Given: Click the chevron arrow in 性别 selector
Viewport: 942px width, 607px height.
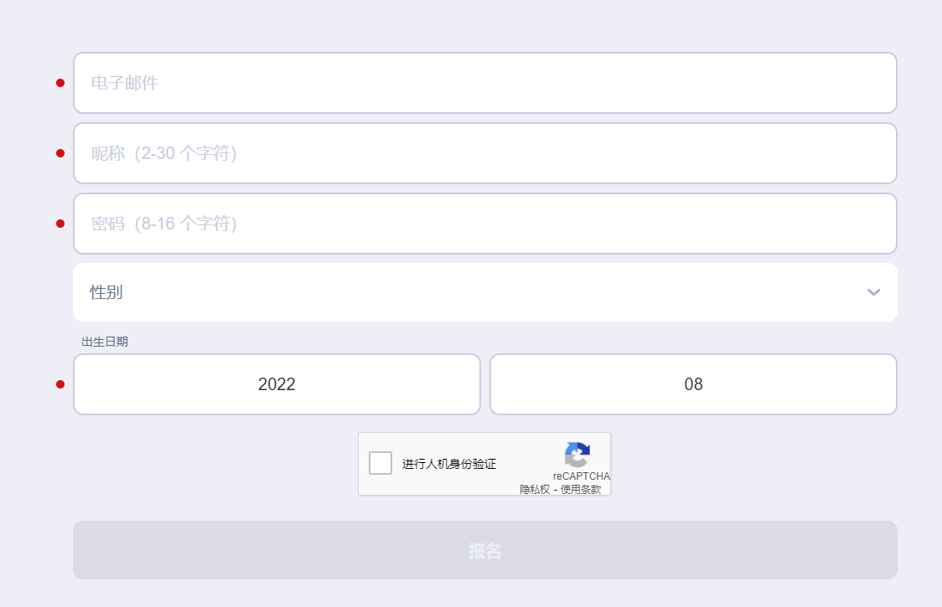Looking at the screenshot, I should tap(873, 292).
